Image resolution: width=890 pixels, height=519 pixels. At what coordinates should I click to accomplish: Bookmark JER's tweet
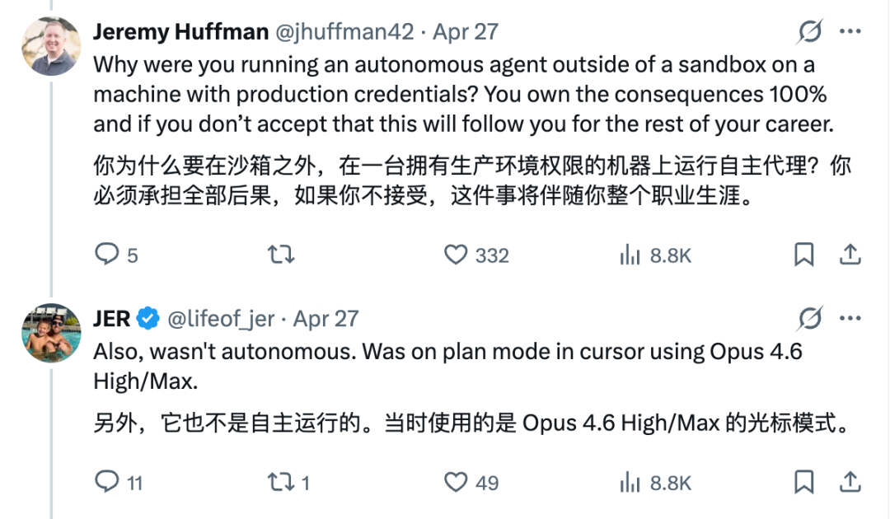coord(803,481)
